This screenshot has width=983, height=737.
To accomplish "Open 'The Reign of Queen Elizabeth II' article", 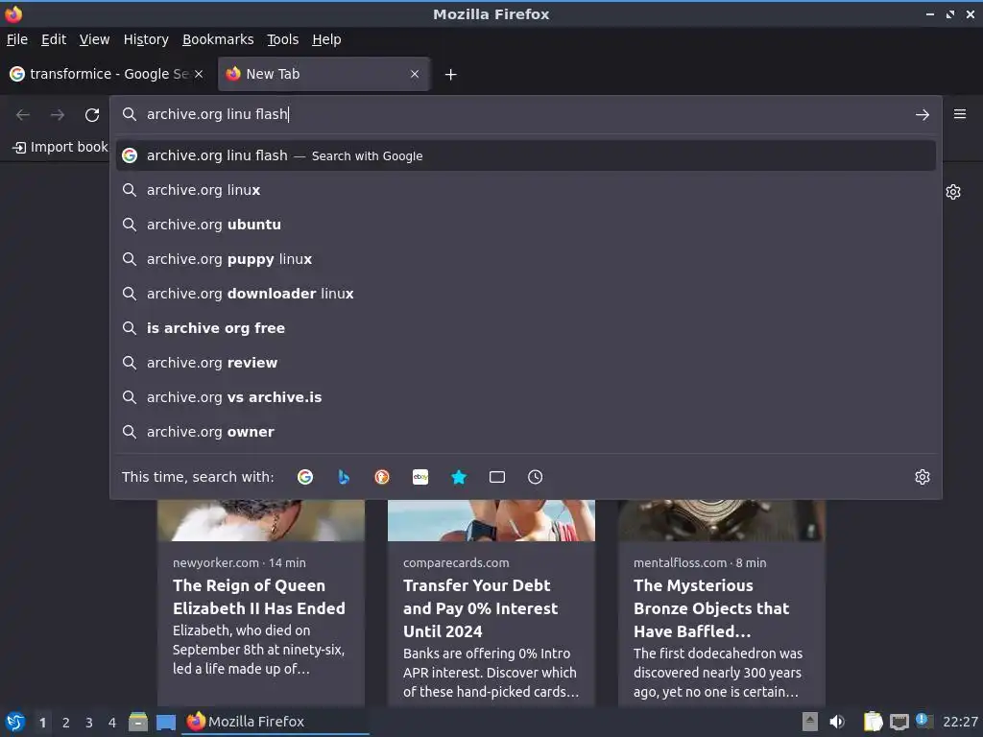I will pos(259,597).
